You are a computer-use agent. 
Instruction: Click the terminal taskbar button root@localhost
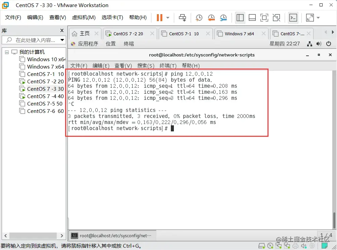coord(112,236)
